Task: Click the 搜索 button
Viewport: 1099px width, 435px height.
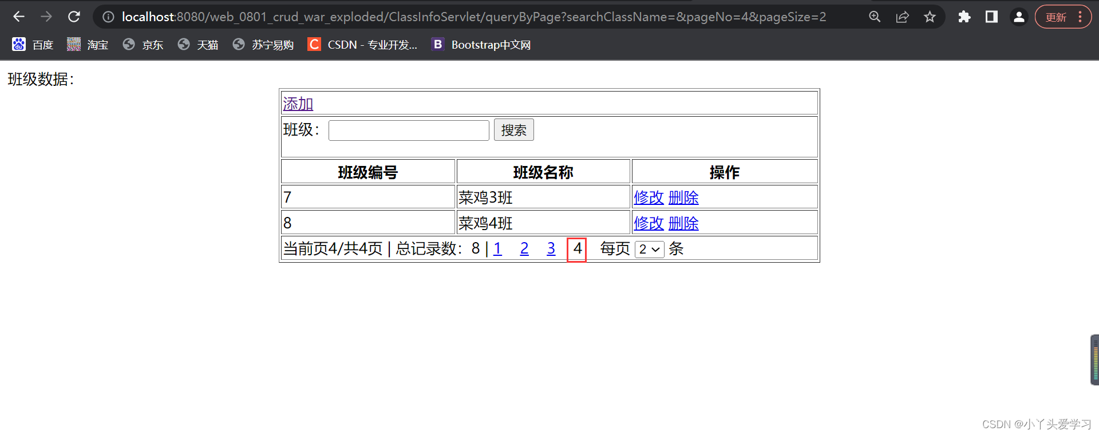Action: click(x=514, y=130)
